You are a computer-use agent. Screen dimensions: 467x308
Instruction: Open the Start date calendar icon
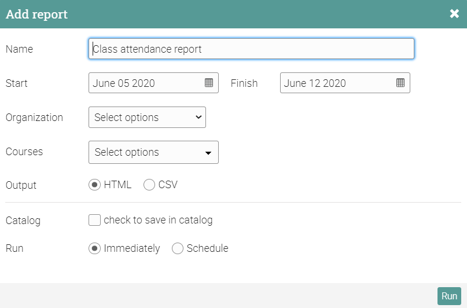209,83
